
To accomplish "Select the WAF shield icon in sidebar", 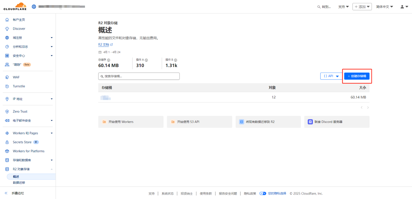I will tap(7, 77).
